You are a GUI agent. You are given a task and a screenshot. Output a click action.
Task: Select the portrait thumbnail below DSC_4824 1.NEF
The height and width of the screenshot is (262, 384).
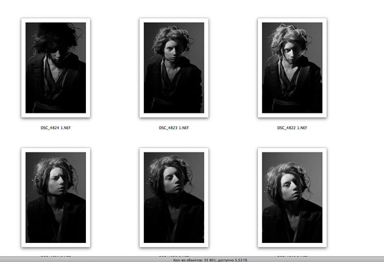pyautogui.click(x=56, y=197)
